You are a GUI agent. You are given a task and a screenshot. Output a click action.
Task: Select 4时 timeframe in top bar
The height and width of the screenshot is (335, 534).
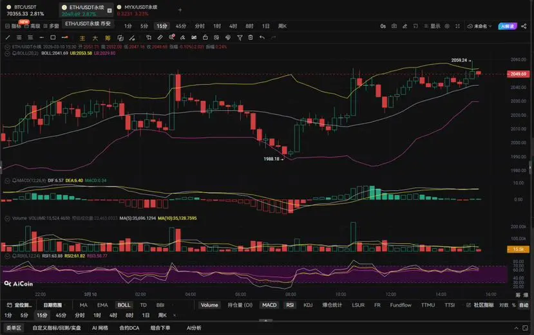pos(233,26)
